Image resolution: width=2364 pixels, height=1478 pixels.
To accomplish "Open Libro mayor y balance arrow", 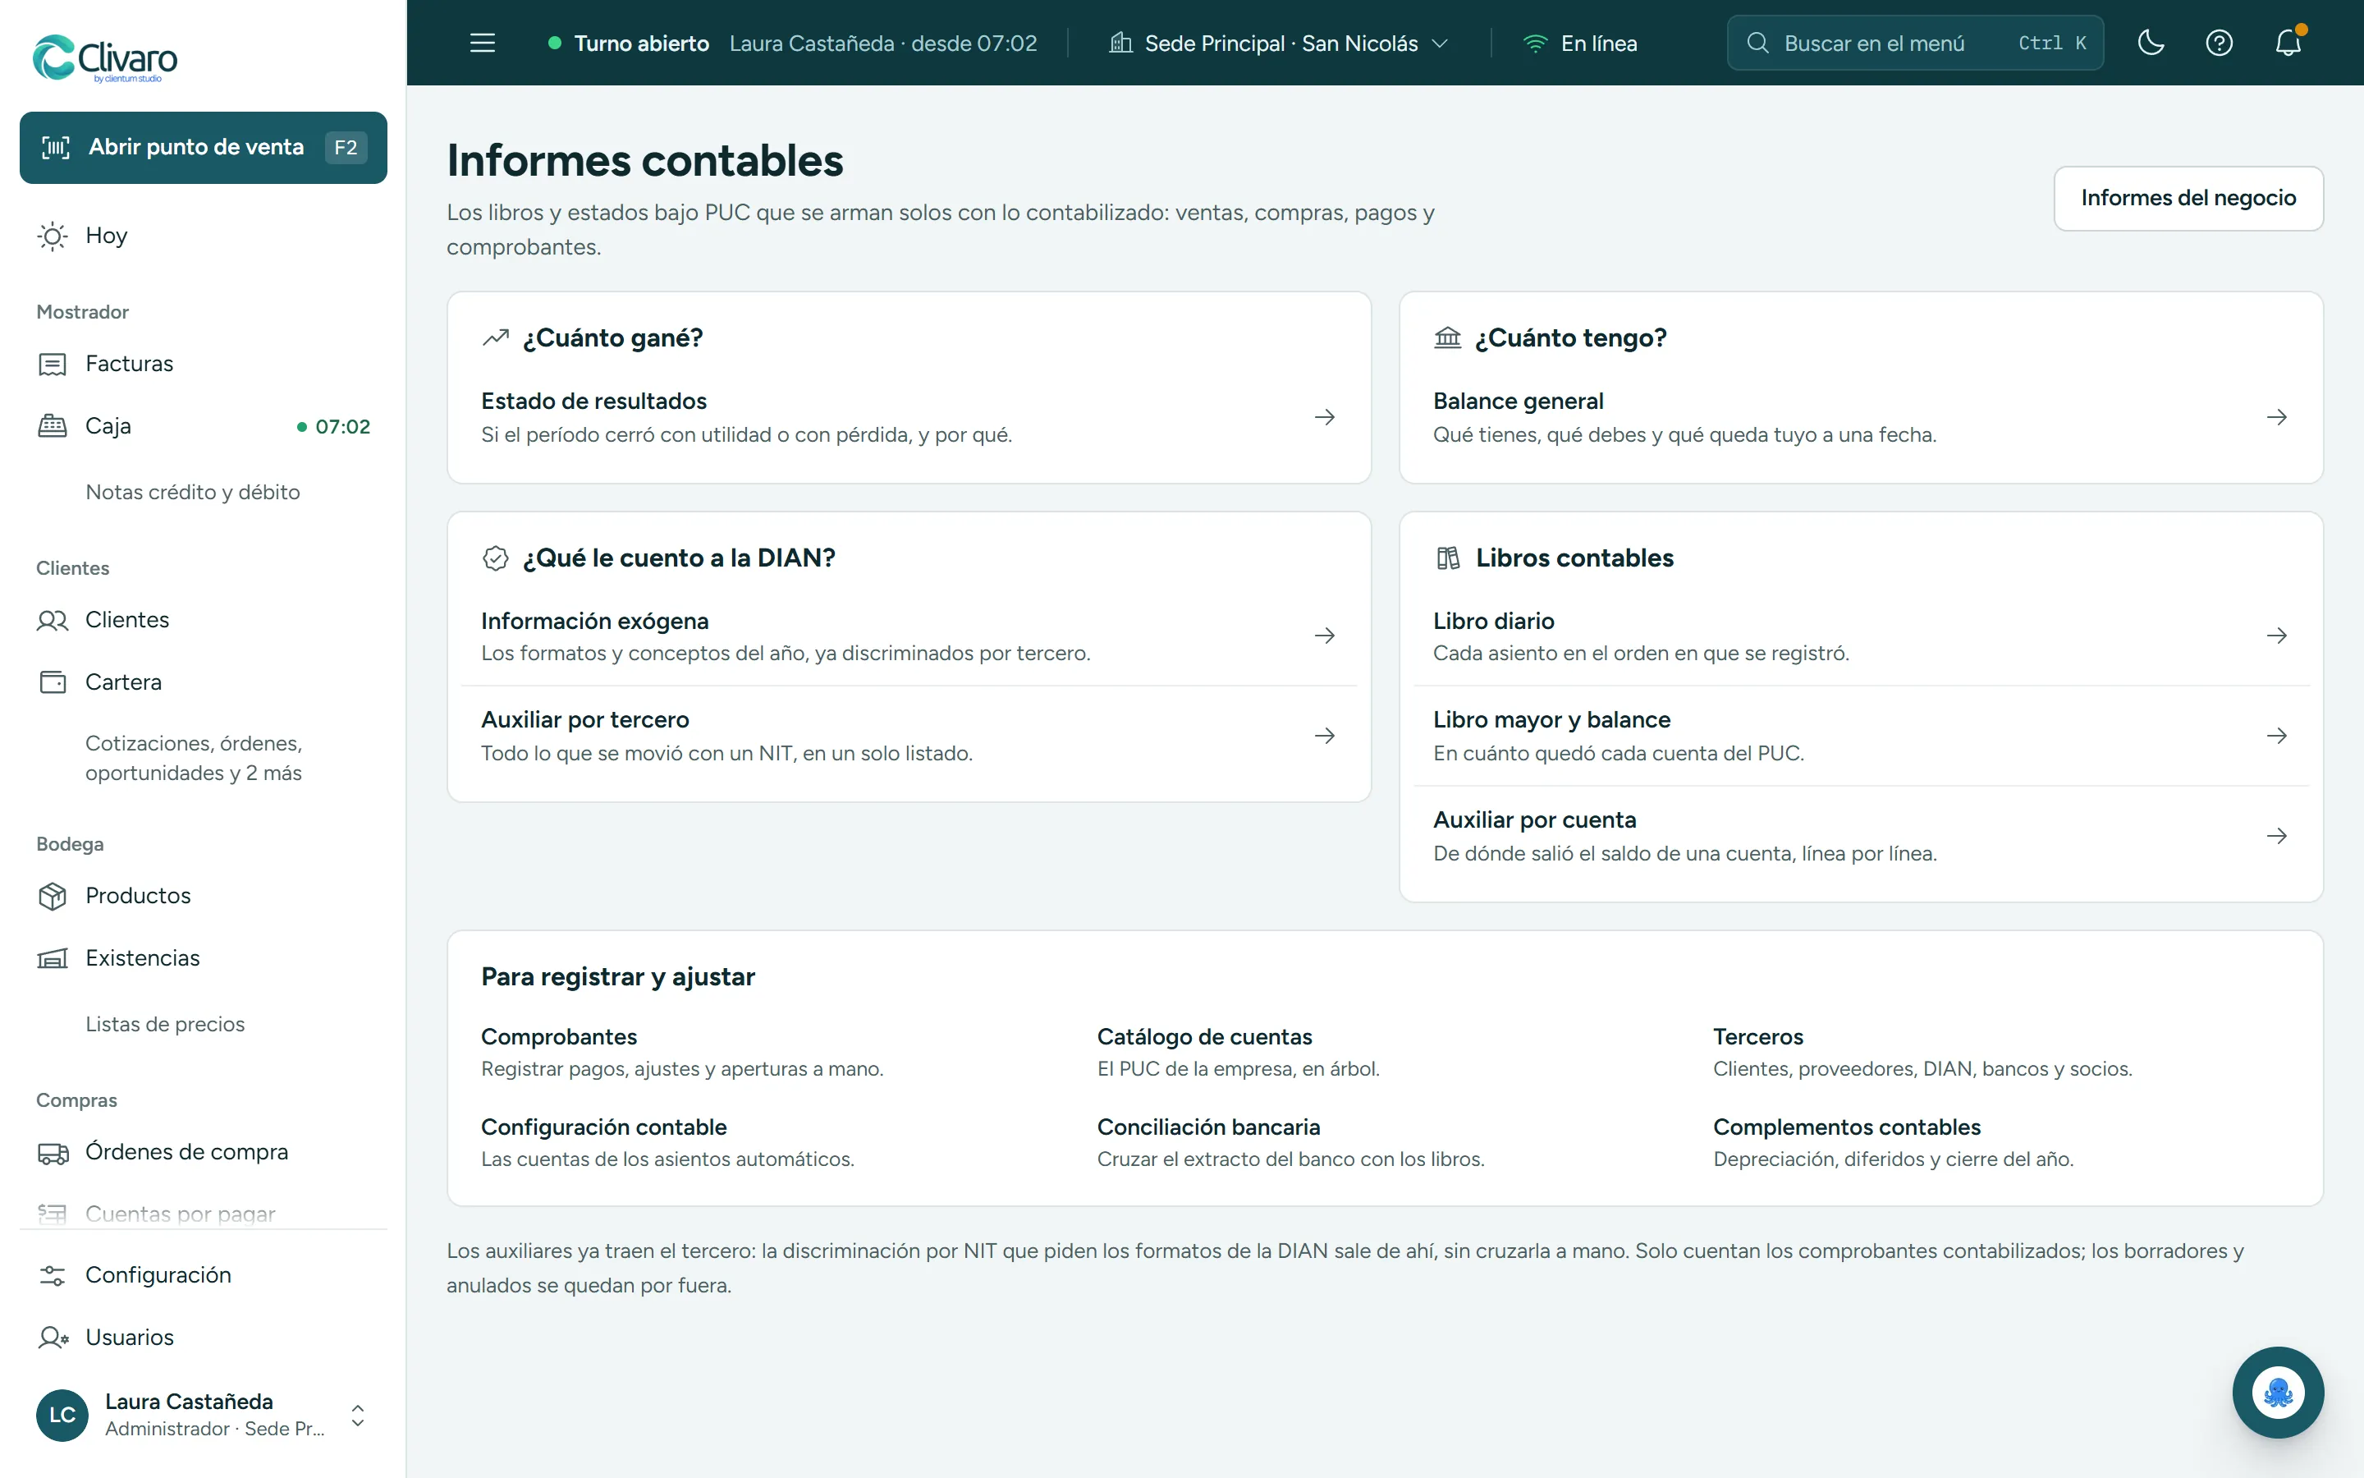I will [x=2277, y=735].
